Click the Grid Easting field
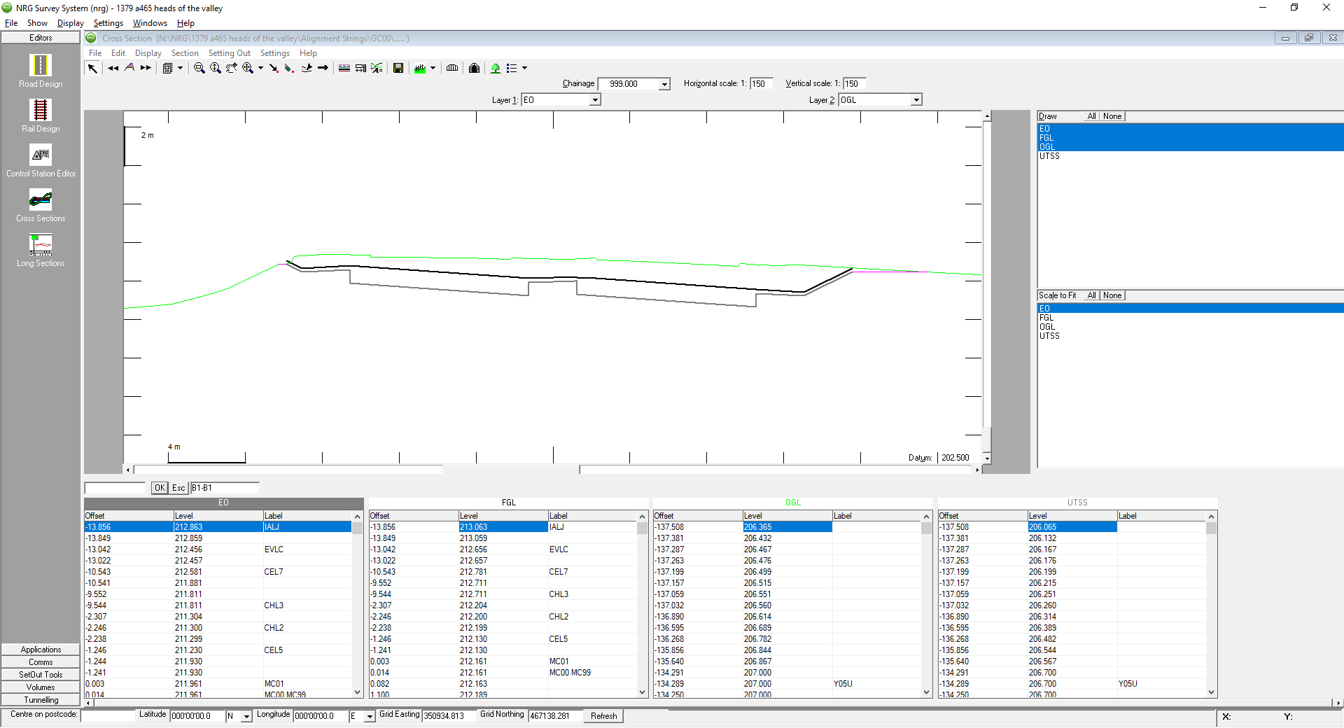This screenshot has height=728, width=1344. tap(449, 716)
